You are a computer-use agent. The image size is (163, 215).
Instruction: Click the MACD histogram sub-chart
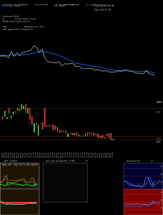(20, 202)
